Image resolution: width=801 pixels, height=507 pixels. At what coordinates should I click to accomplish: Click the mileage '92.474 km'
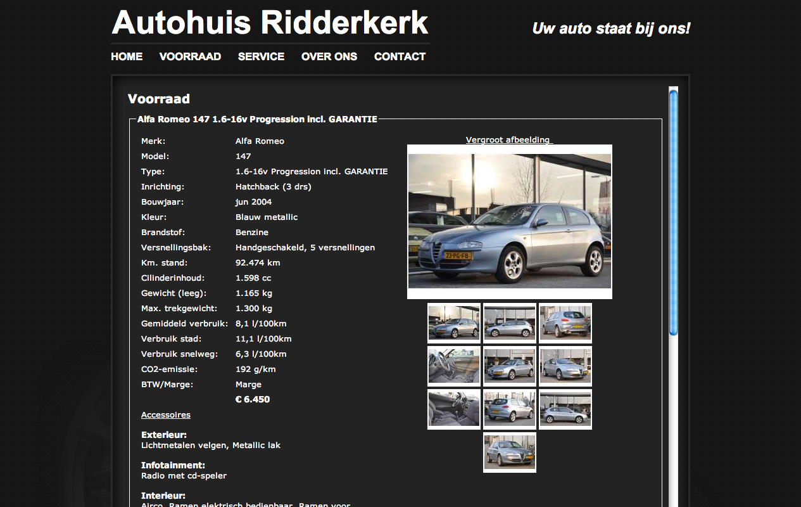click(x=258, y=263)
